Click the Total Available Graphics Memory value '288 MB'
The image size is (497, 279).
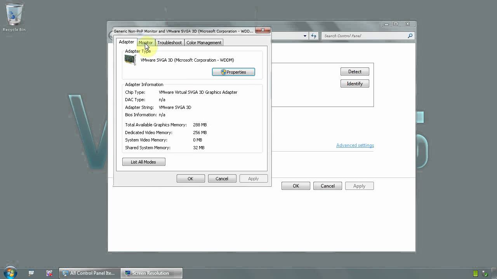coord(200,125)
